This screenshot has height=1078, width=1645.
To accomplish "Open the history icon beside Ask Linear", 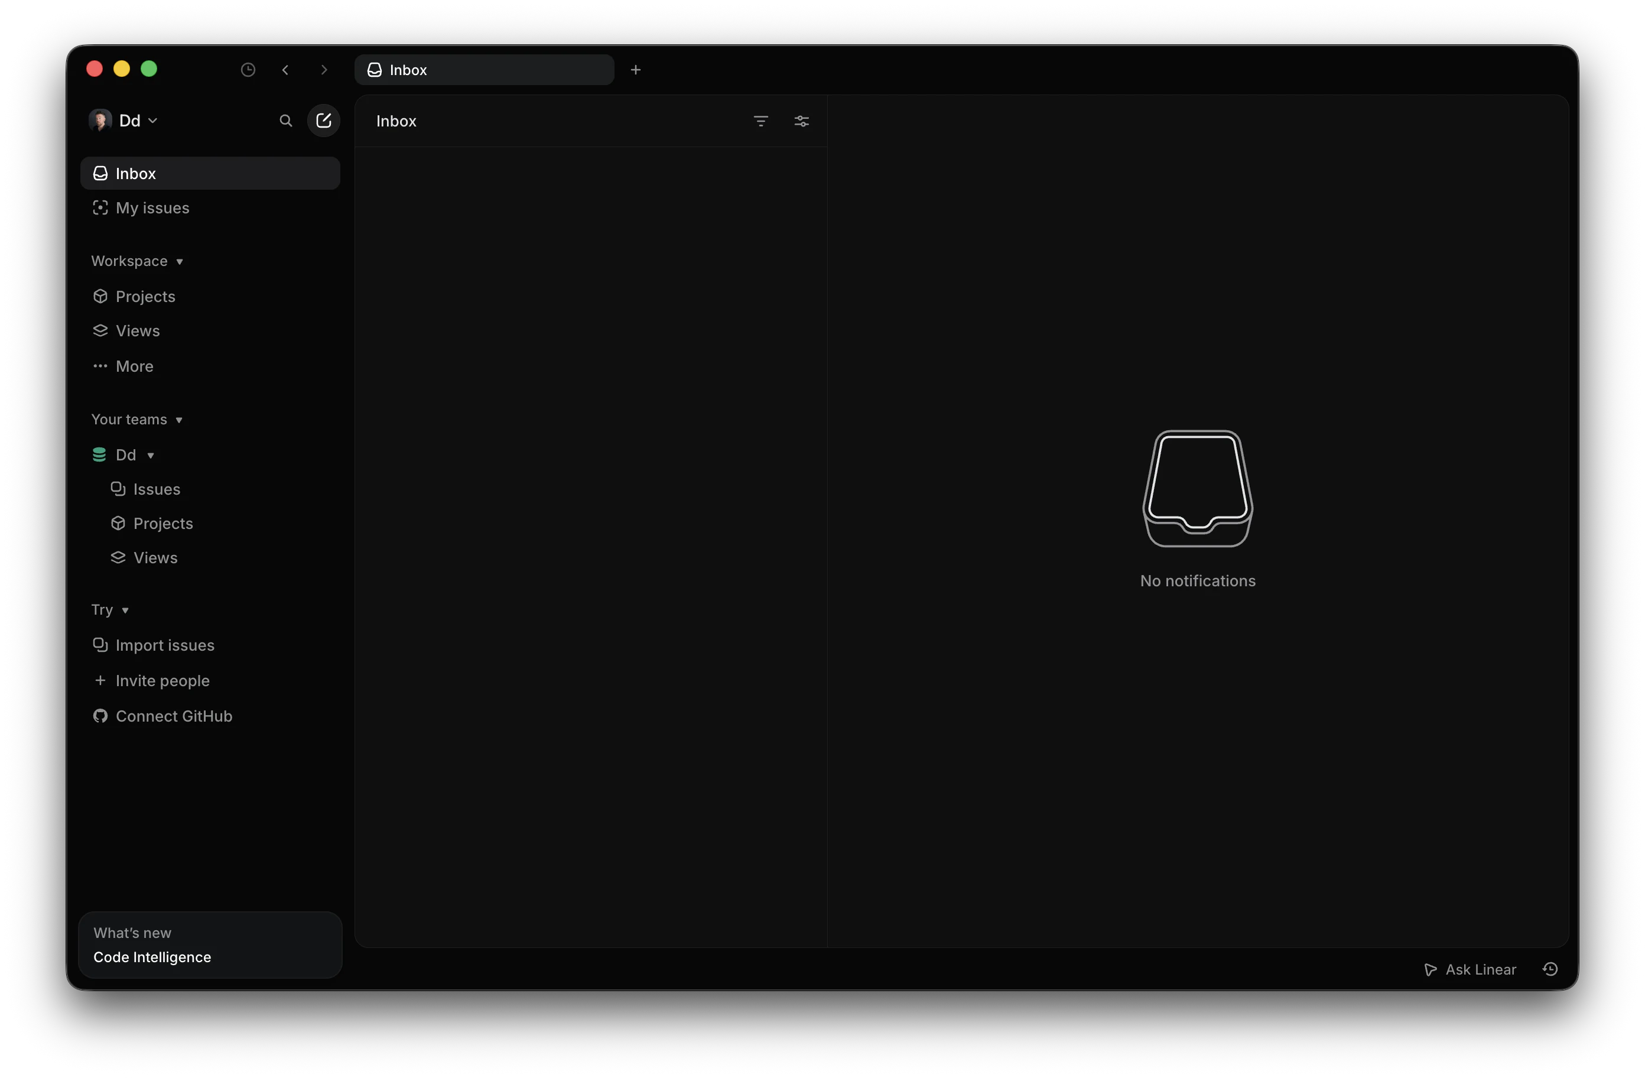I will tap(1550, 970).
